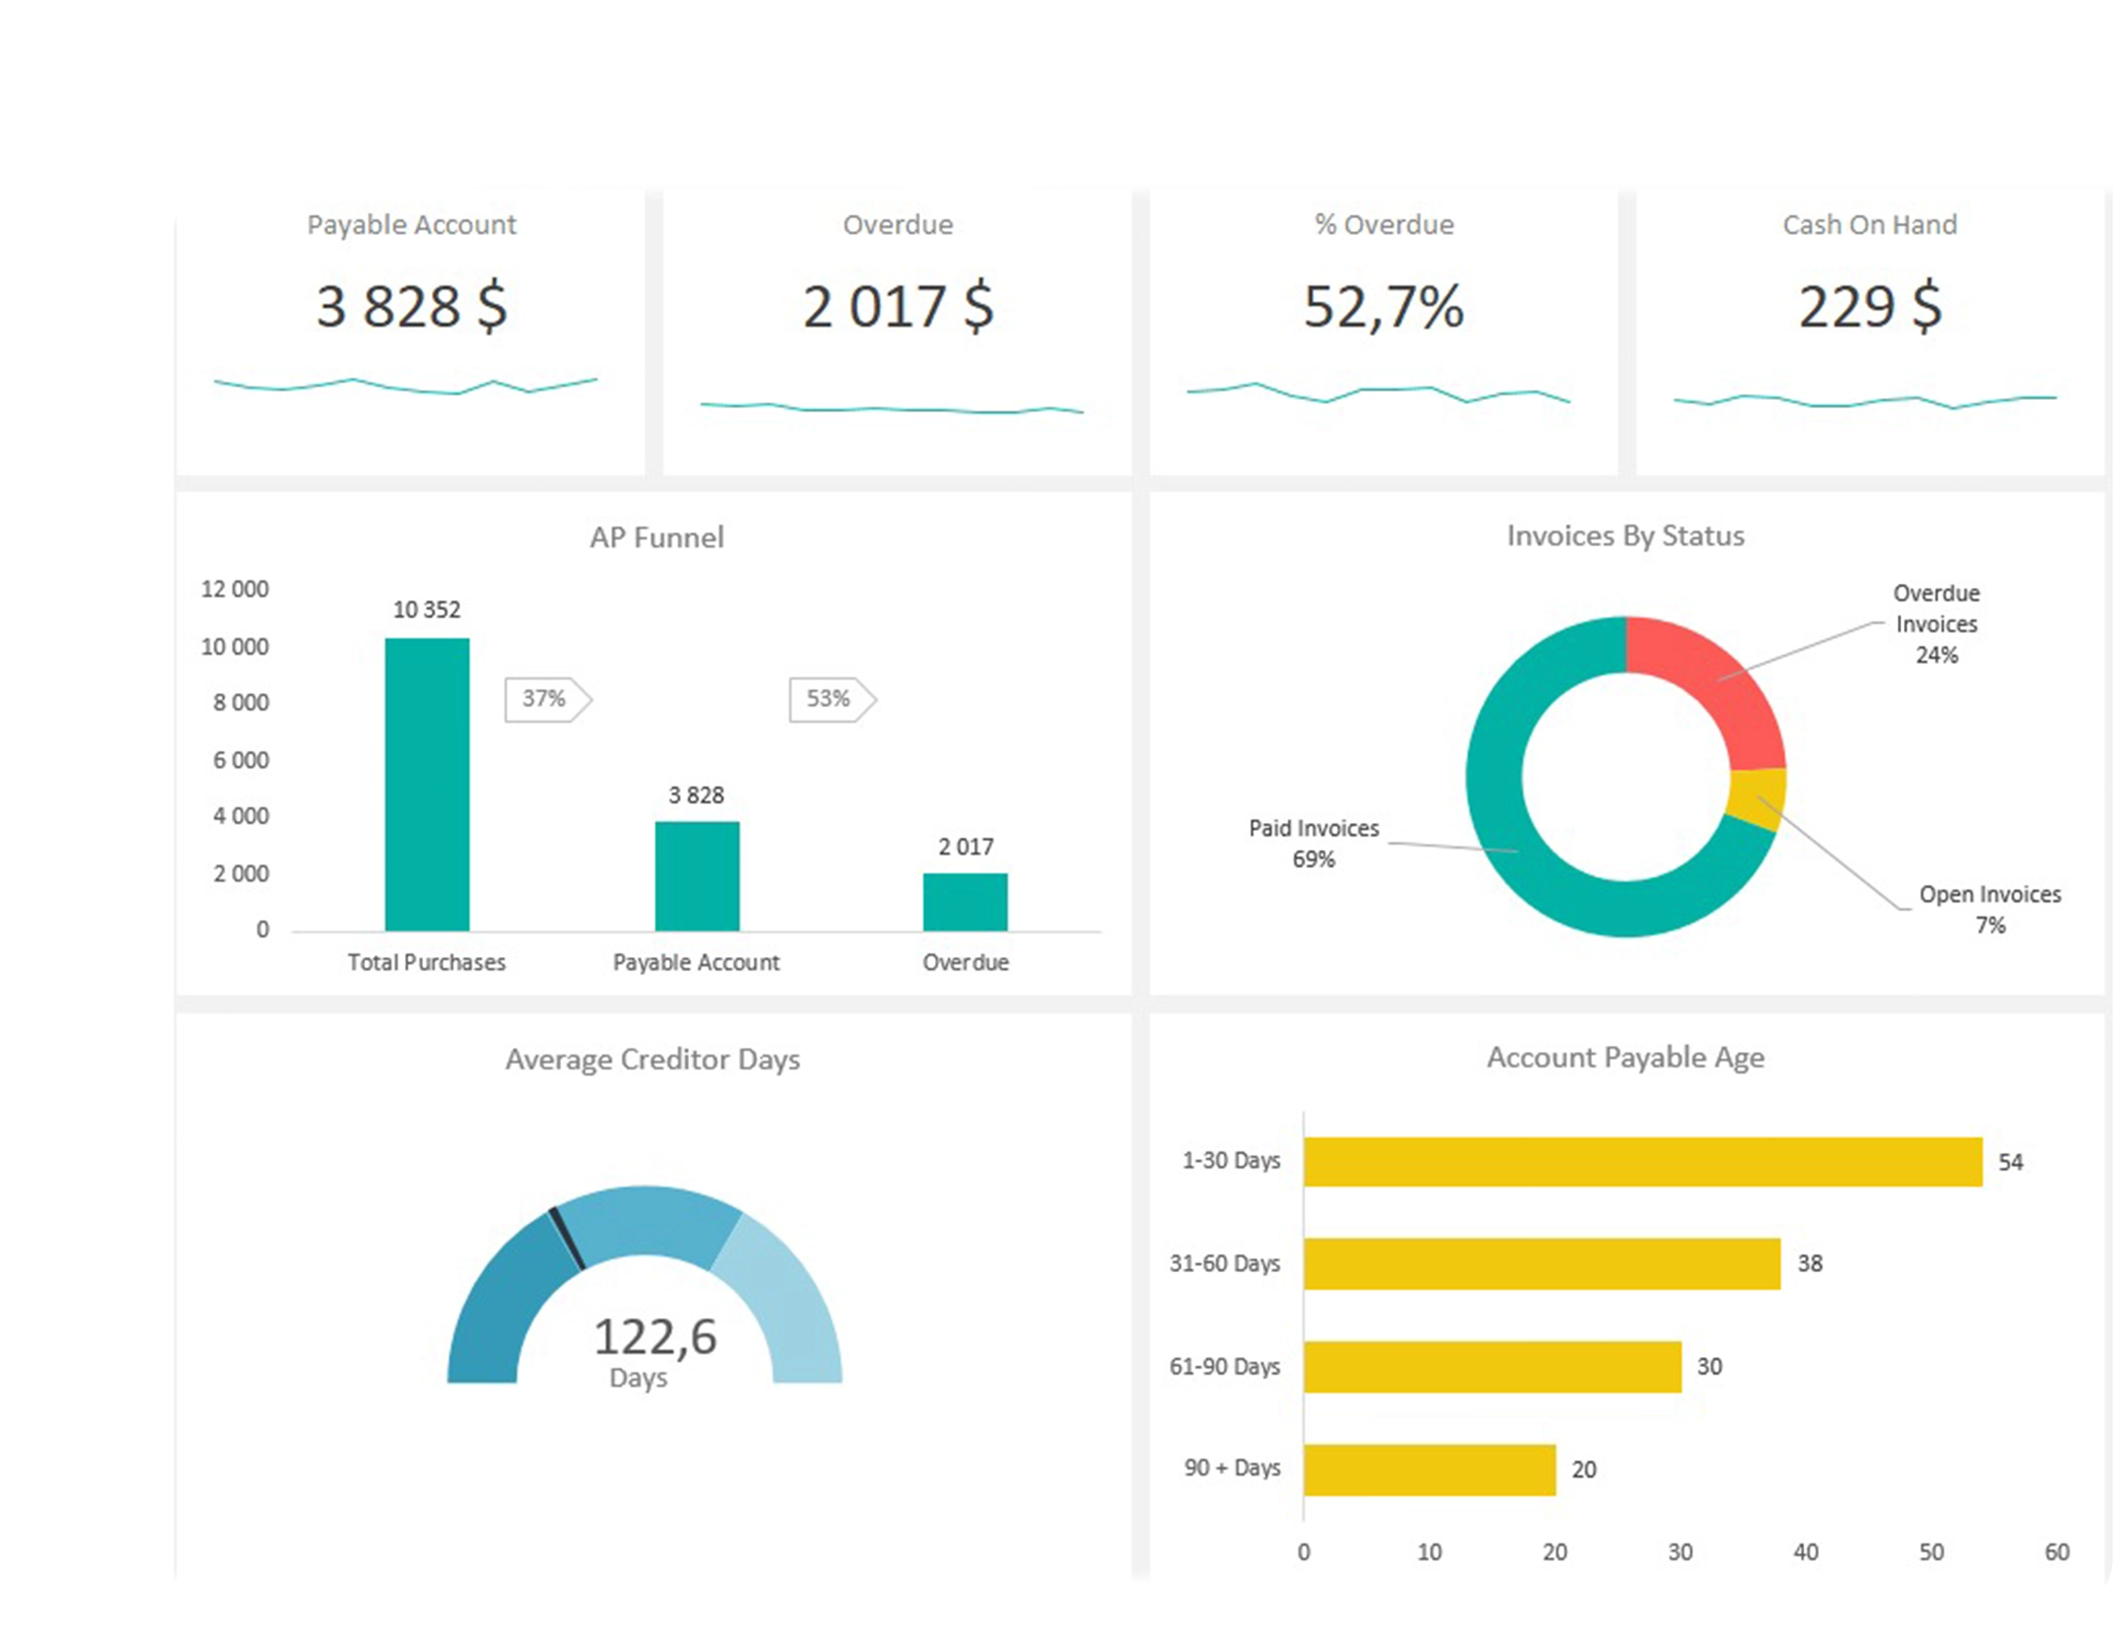Toggle the Payable Account funnel bar

click(x=698, y=873)
